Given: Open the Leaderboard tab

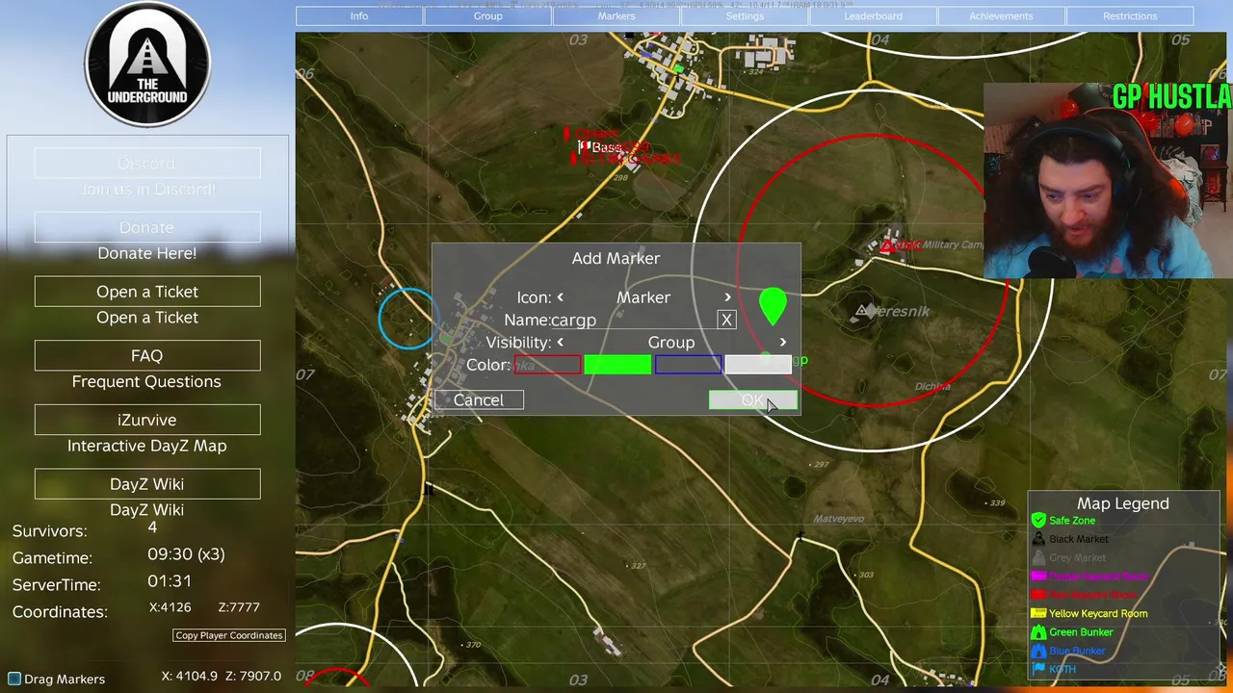Looking at the screenshot, I should [x=874, y=16].
